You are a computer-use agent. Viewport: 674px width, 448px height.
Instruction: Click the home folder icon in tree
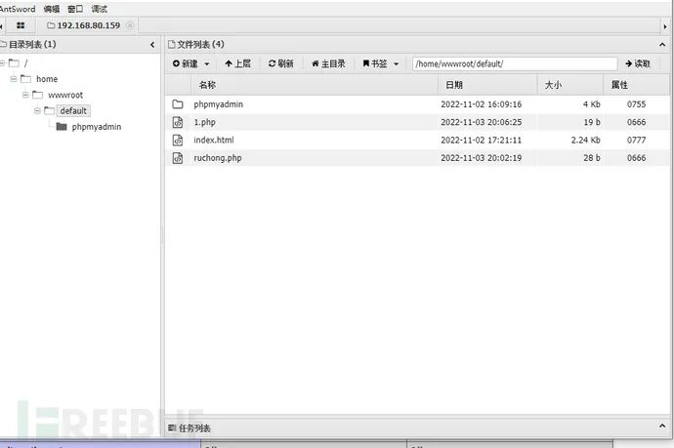coord(25,79)
